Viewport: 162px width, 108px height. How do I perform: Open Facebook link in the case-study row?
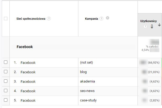pyautogui.click(x=28, y=101)
